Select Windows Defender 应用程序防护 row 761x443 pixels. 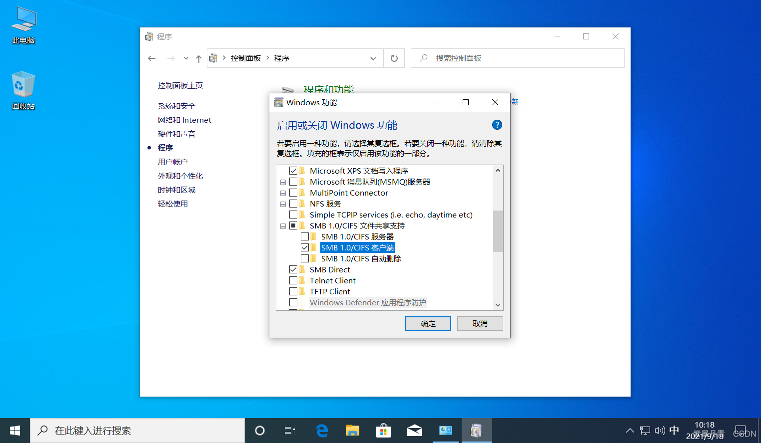pyautogui.click(x=368, y=302)
